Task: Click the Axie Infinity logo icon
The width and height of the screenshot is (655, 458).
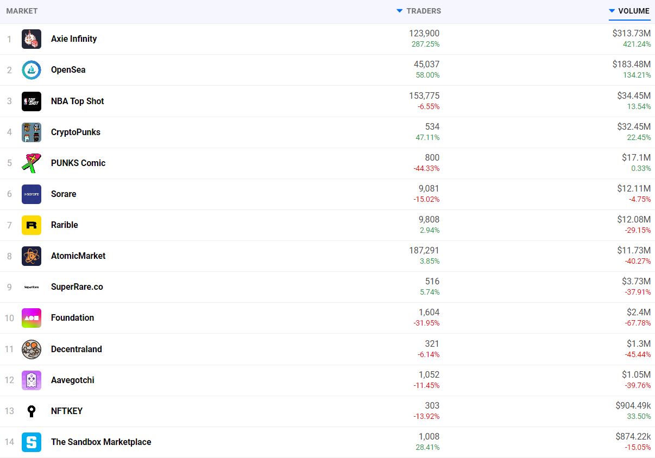Action: coord(32,39)
